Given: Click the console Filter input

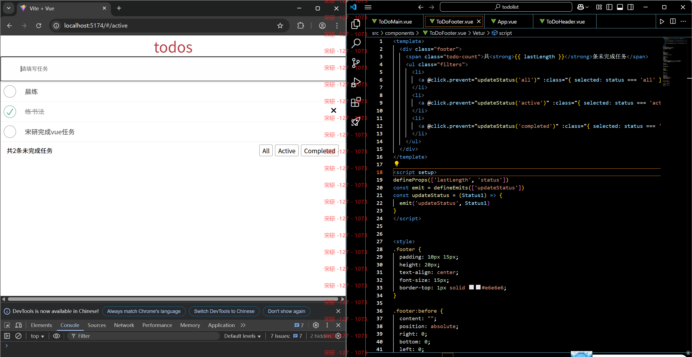Looking at the screenshot, I should tap(143, 336).
